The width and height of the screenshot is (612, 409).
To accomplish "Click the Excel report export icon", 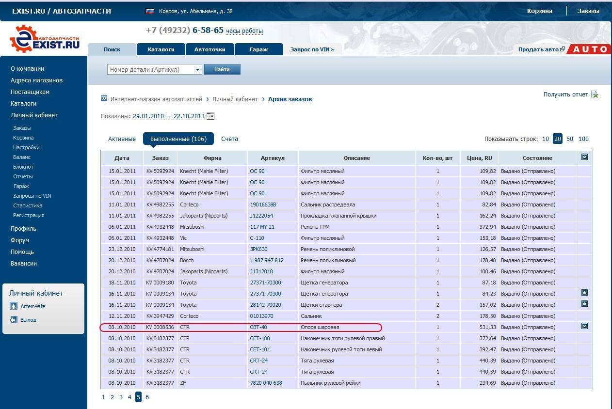I will [595, 94].
